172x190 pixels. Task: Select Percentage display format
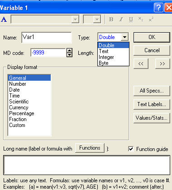pos(29,113)
